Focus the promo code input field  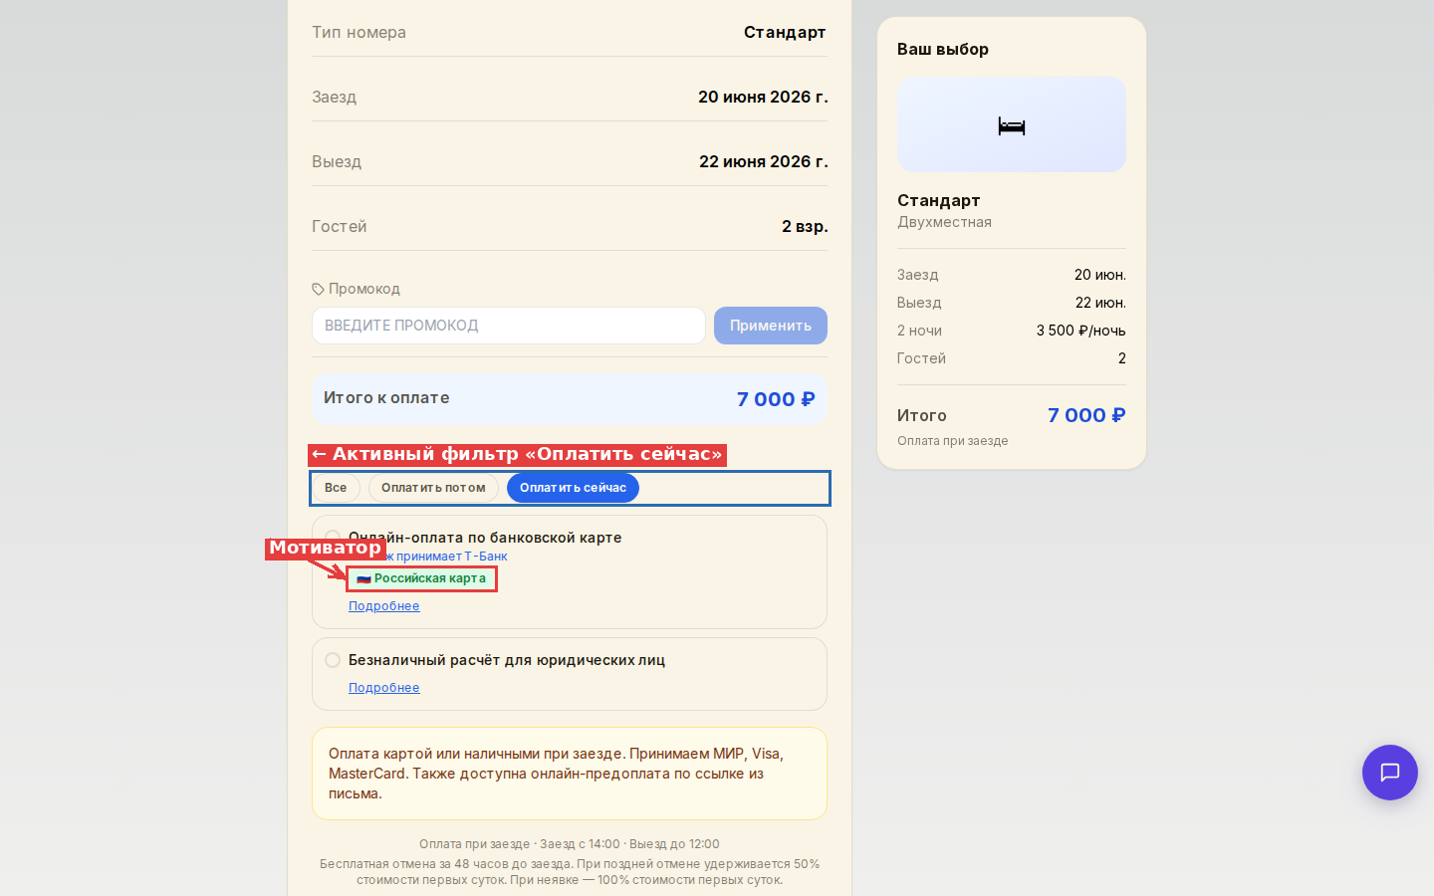point(509,326)
